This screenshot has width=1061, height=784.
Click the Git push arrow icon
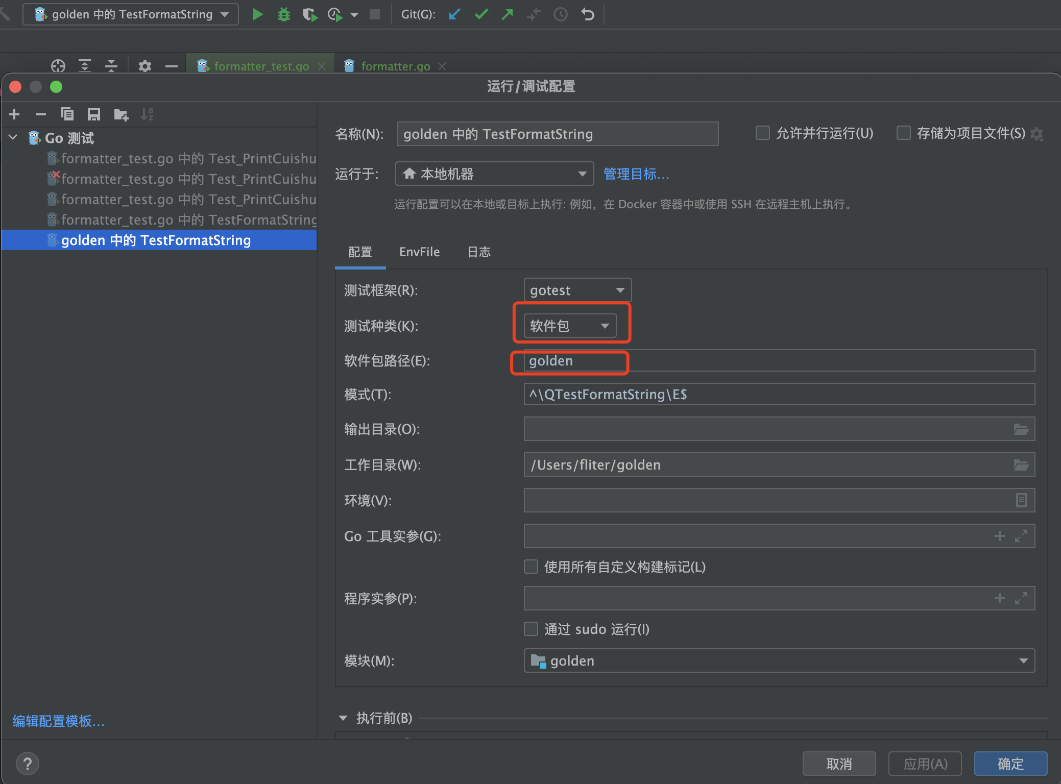507,14
